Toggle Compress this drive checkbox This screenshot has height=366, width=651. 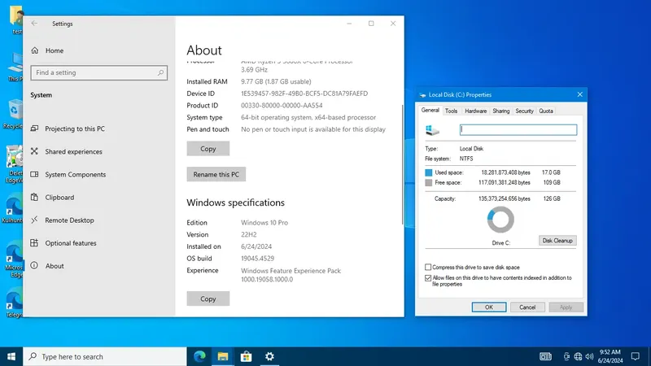428,267
